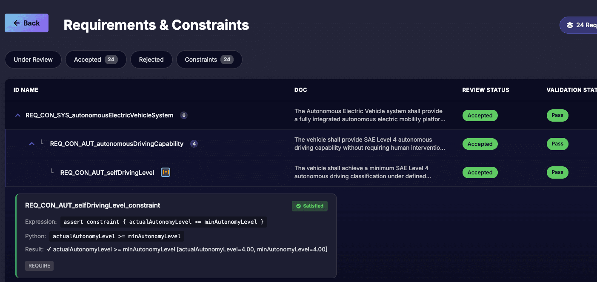Click the count badge 4 on autonomousDrivingCapability

pyautogui.click(x=194, y=143)
